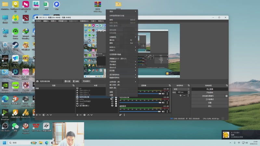This screenshot has width=260, height=146.
Task: Remove selected scene with the minus icon
Action: click(40, 115)
